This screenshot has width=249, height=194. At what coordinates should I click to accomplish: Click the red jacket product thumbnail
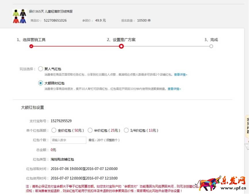point(16,20)
